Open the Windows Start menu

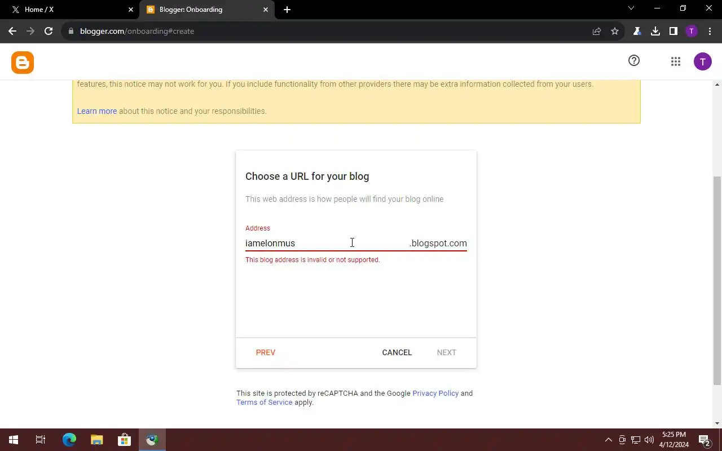[13, 440]
